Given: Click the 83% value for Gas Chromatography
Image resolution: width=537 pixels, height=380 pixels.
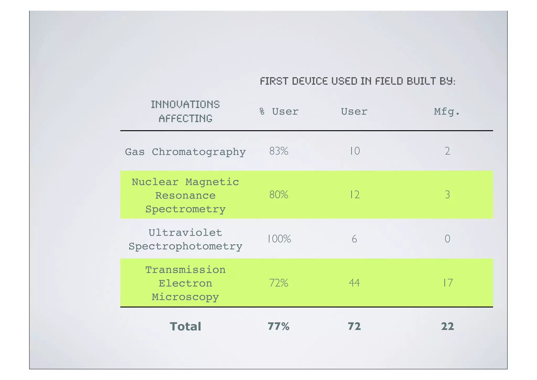Looking at the screenshot, I should 279,151.
